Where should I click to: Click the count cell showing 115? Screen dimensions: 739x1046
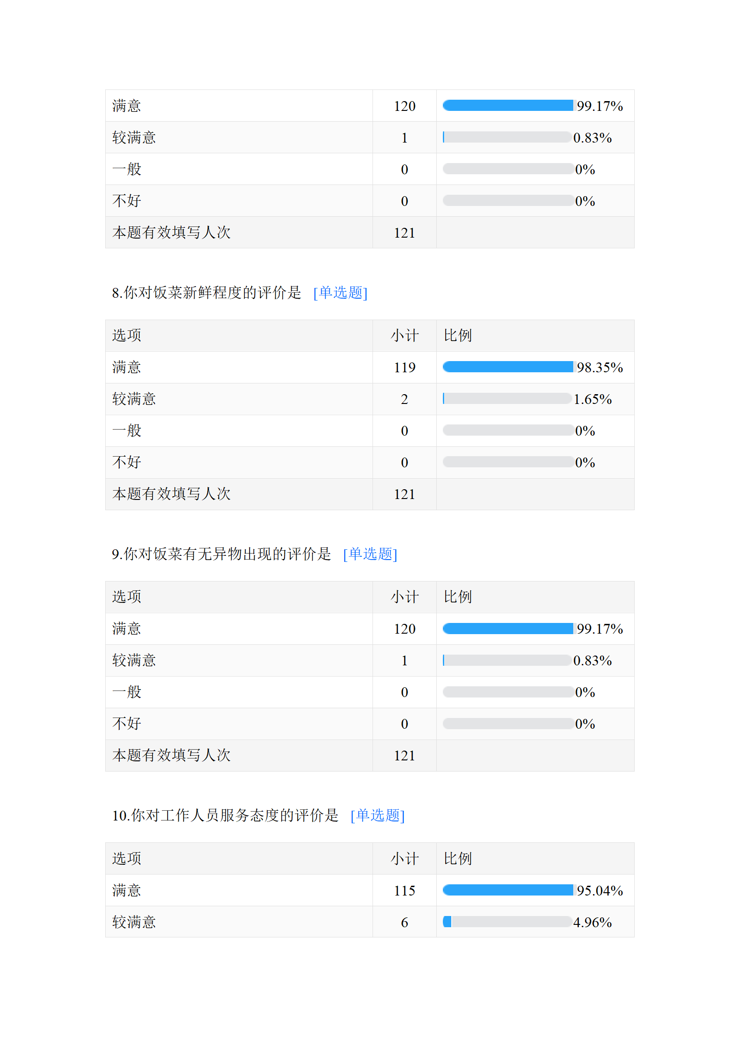[x=404, y=891]
